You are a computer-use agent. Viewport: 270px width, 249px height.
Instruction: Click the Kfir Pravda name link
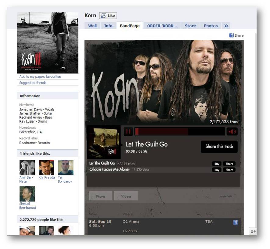coord(47,177)
